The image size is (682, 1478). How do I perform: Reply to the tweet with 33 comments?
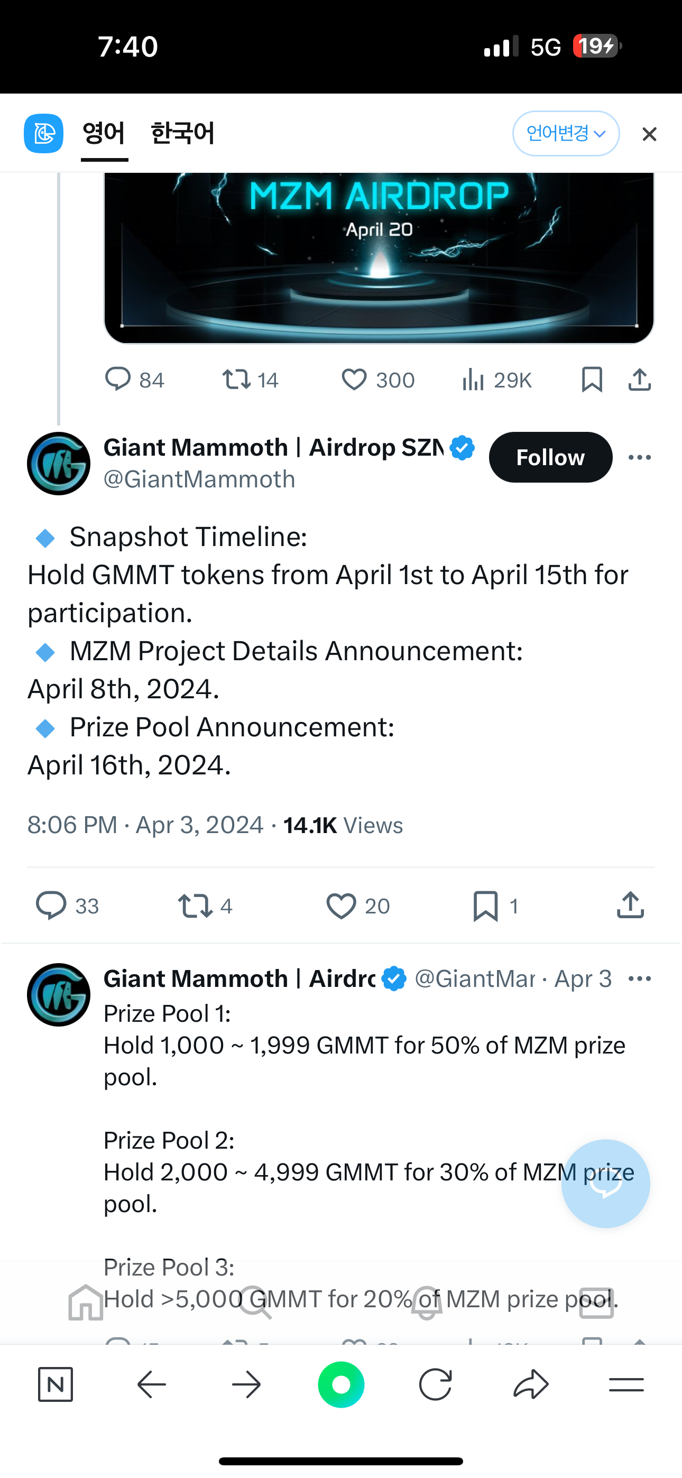51,906
